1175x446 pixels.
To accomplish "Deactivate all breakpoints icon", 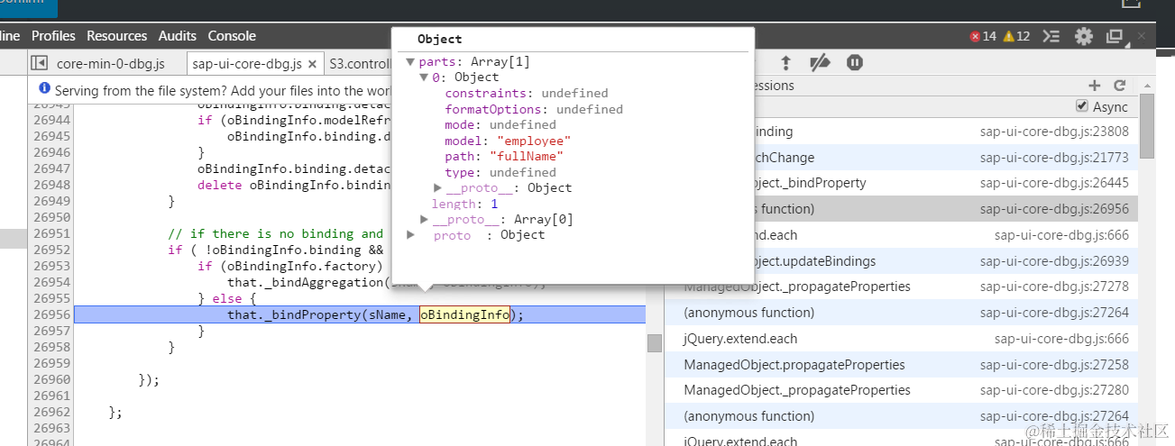I will pos(820,62).
